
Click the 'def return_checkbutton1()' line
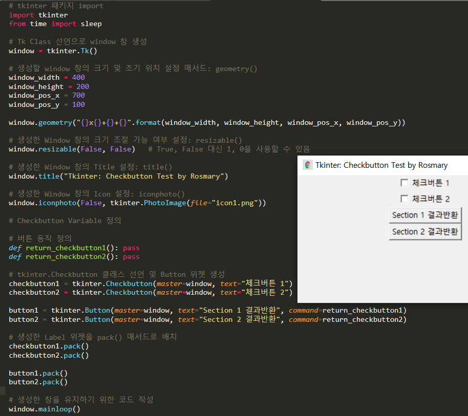74,248
